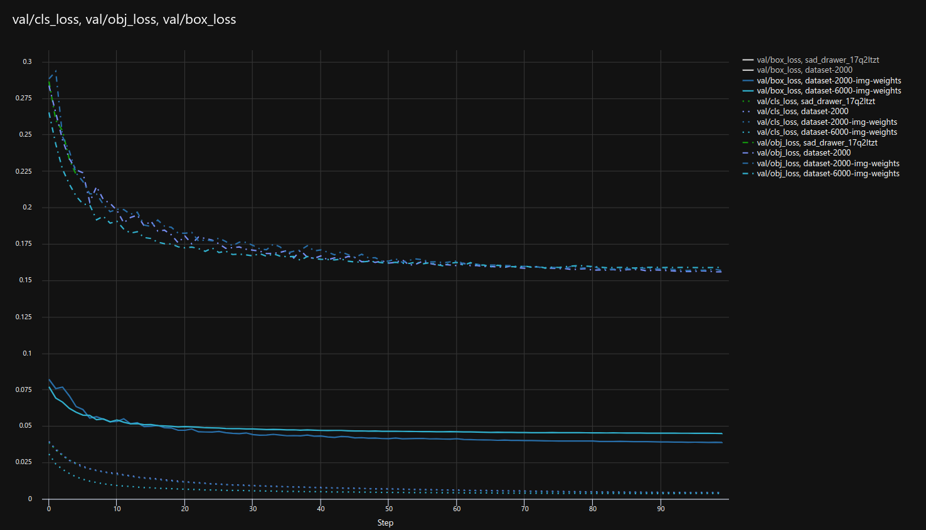This screenshot has width=926, height=530.
Task: Click the cyan line icon for val/box_loss, dataset-6000-img-weights
Action: pos(747,90)
